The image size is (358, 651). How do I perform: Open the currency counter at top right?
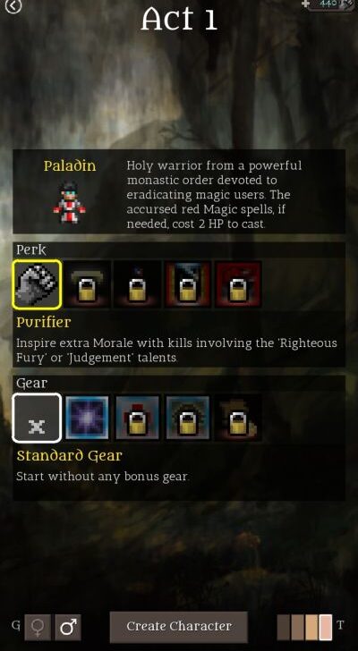tap(328, 4)
